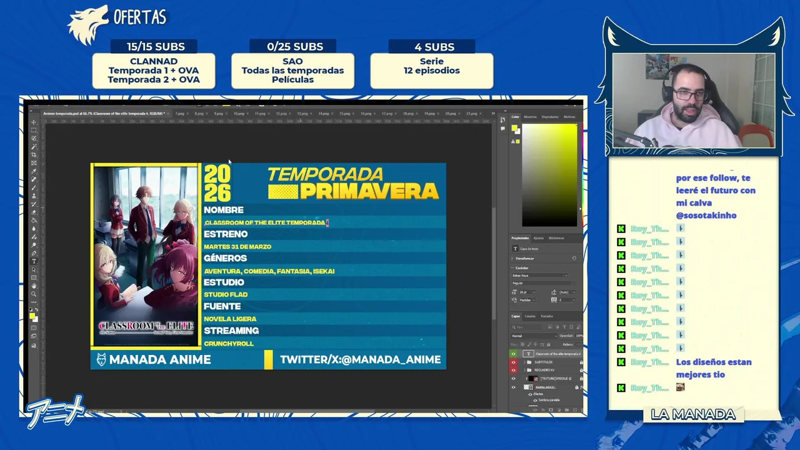Select the Pen tool
The width and height of the screenshot is (800, 450).
point(34,253)
